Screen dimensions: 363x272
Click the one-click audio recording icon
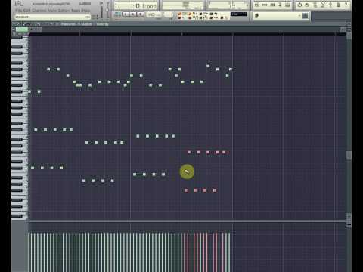pos(330,5)
